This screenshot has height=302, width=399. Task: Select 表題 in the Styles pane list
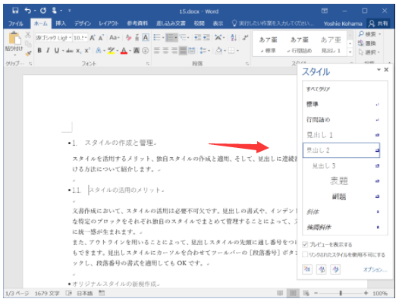click(x=341, y=181)
